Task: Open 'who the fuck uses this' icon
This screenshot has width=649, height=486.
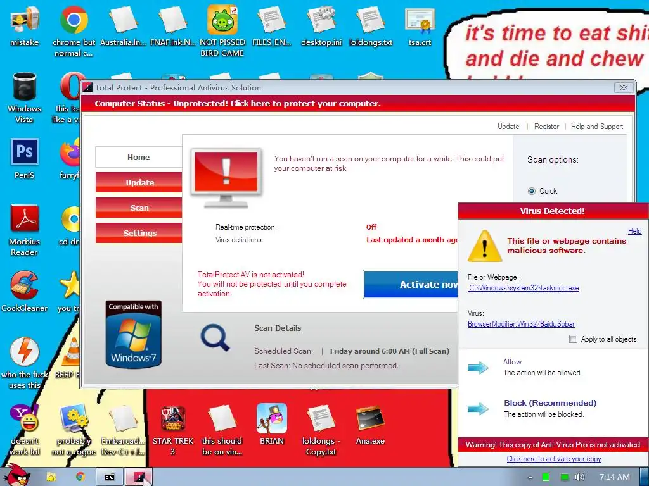Action: (x=25, y=363)
